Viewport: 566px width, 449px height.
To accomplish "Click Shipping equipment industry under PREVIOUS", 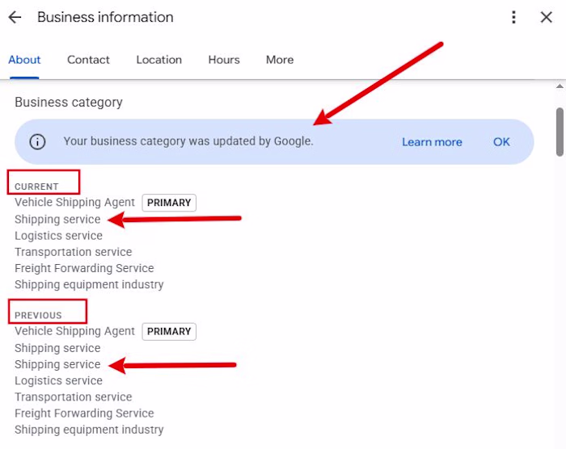I will (x=89, y=430).
